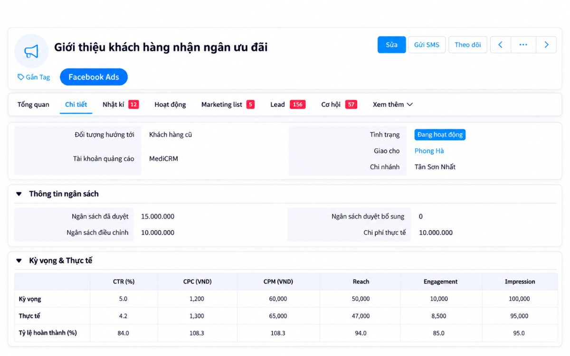Go to next record with right arrow
This screenshot has height=356, width=570.
click(546, 45)
